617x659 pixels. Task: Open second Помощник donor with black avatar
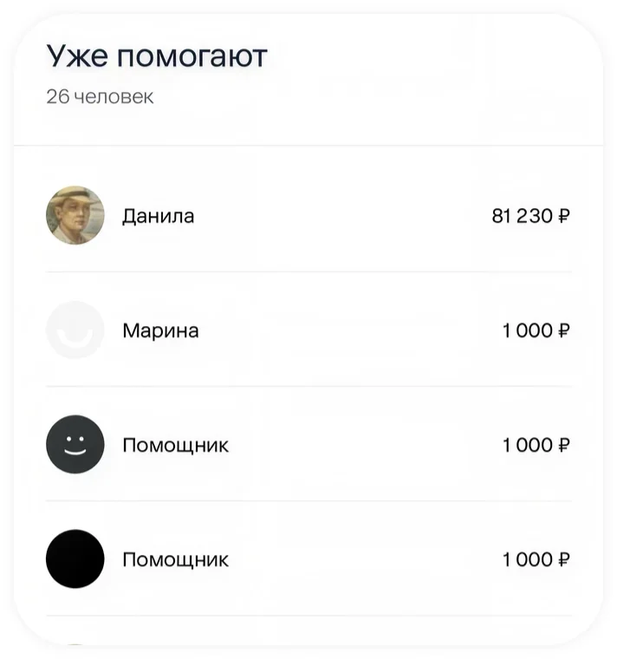(308, 559)
